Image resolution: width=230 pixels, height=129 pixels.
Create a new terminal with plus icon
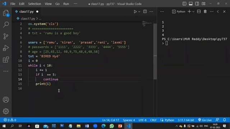point(189,11)
